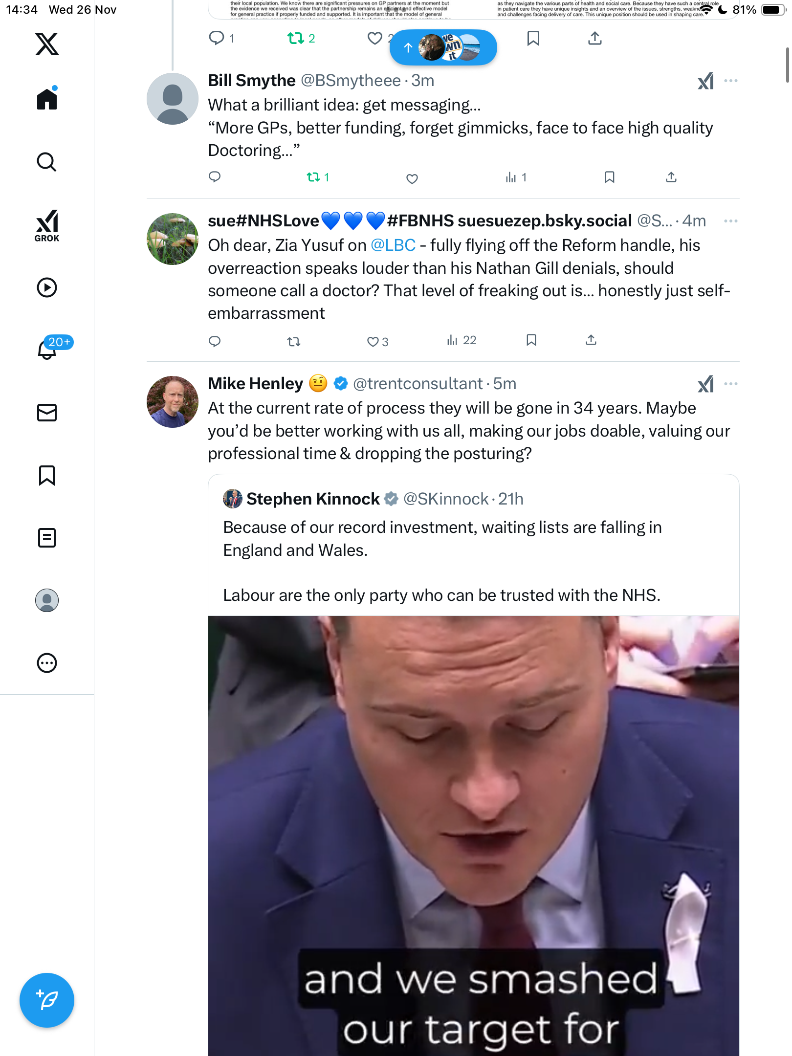Open Notifications bell with 20+ badge
Image resolution: width=792 pixels, height=1056 pixels.
[x=48, y=349]
